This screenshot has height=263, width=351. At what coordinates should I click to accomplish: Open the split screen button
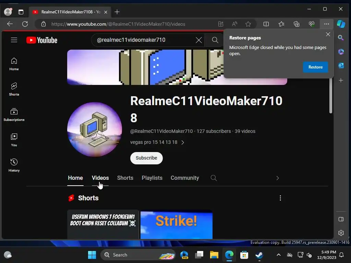[266, 24]
